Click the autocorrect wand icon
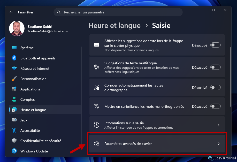This screenshot has height=162, width=237. pos(97,87)
